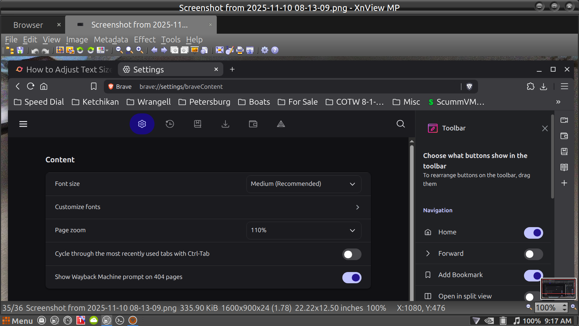This screenshot has height=326, width=579.
Task: Expand the Customize fonts row
Action: [208, 207]
